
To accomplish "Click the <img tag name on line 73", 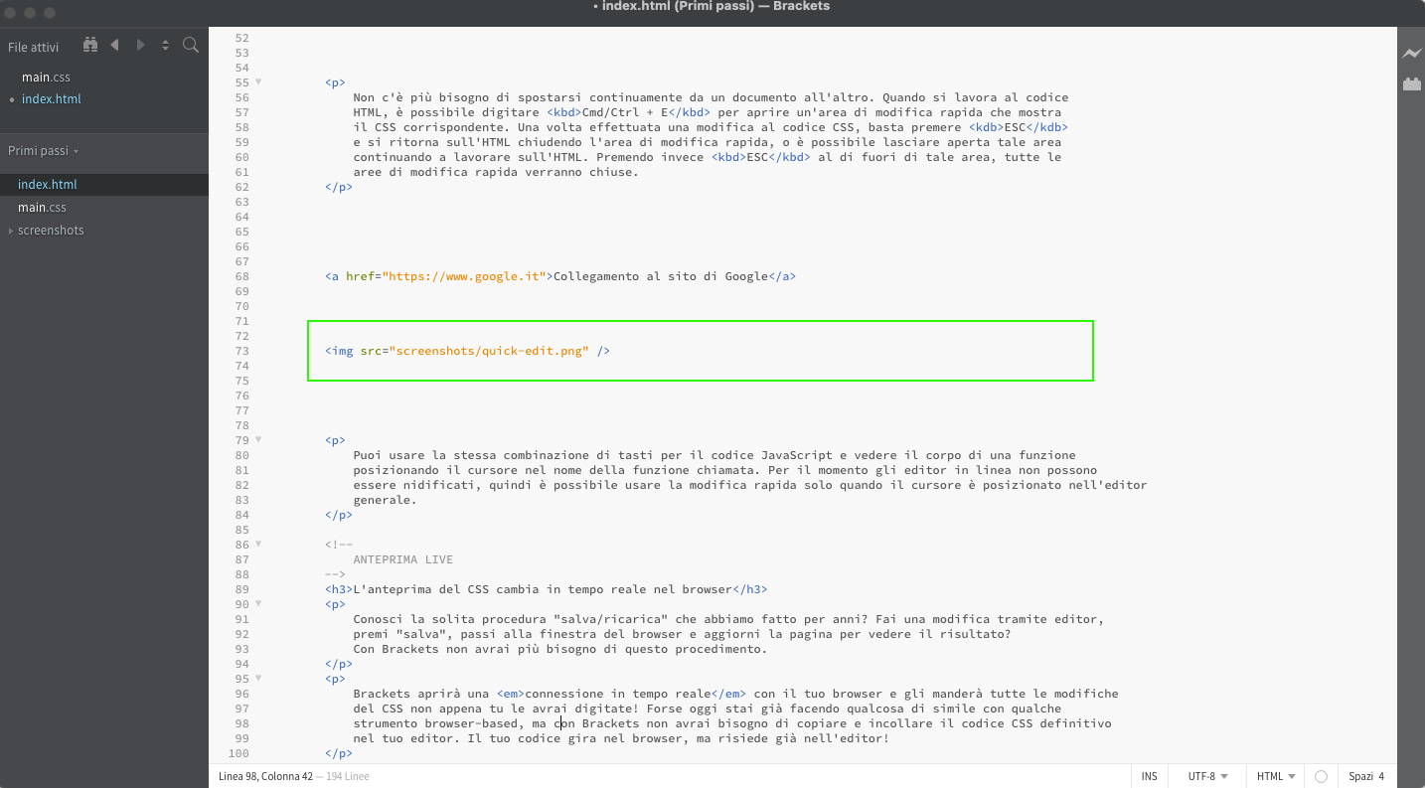I will 339,351.
